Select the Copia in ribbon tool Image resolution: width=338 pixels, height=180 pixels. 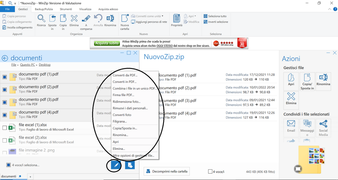[x=63, y=22]
